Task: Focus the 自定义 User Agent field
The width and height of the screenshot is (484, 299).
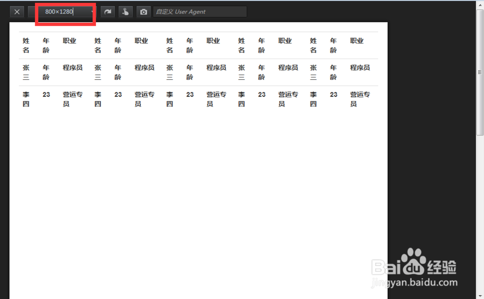Action: [x=200, y=12]
